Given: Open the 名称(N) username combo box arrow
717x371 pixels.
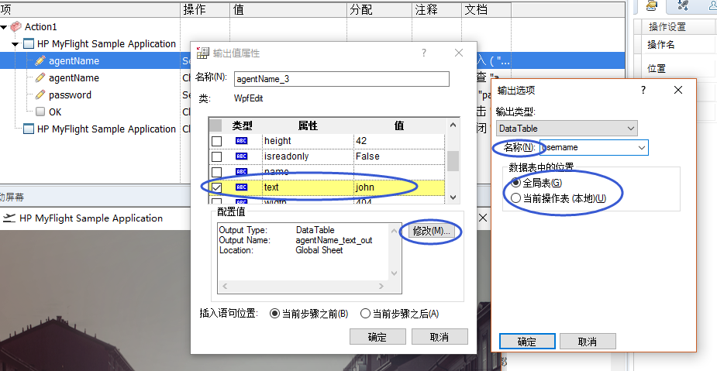Looking at the screenshot, I should click(642, 147).
